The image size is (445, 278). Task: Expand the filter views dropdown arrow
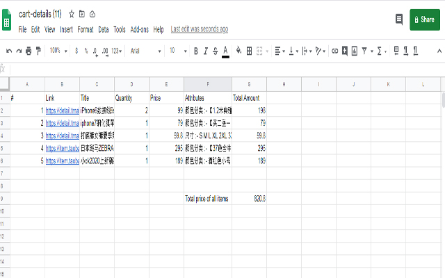tap(372, 51)
